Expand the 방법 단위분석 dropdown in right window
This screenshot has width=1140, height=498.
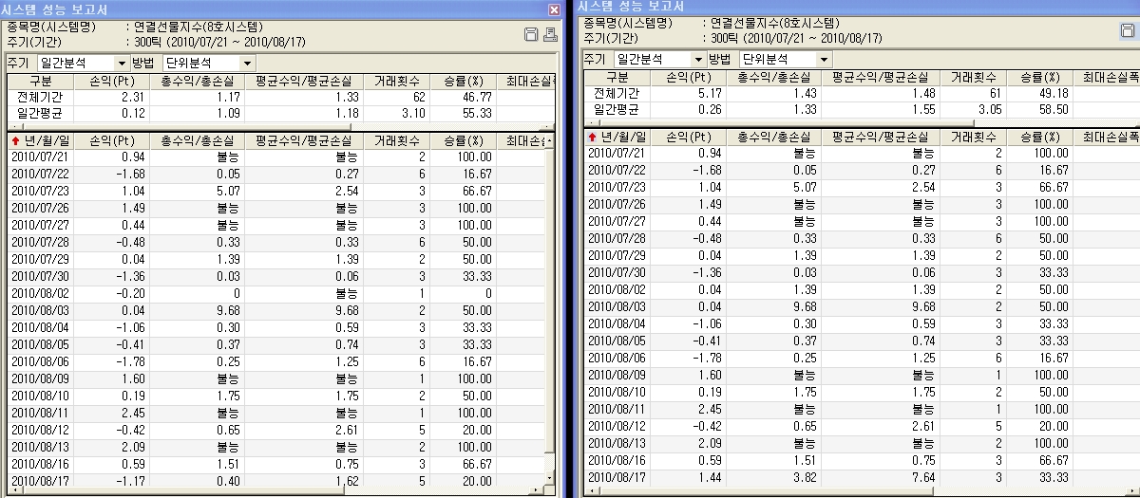point(824,59)
